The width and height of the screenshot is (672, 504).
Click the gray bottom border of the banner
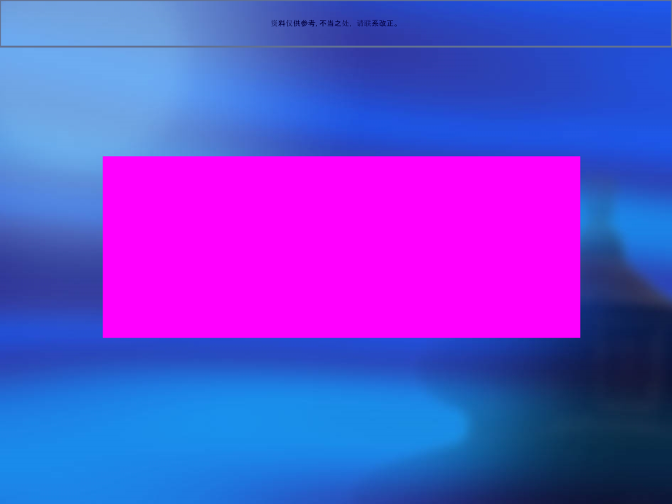(336, 47)
